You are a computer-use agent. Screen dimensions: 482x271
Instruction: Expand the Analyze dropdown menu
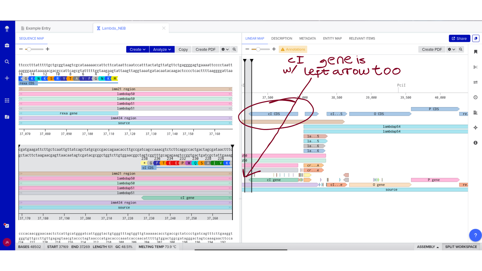(x=162, y=49)
